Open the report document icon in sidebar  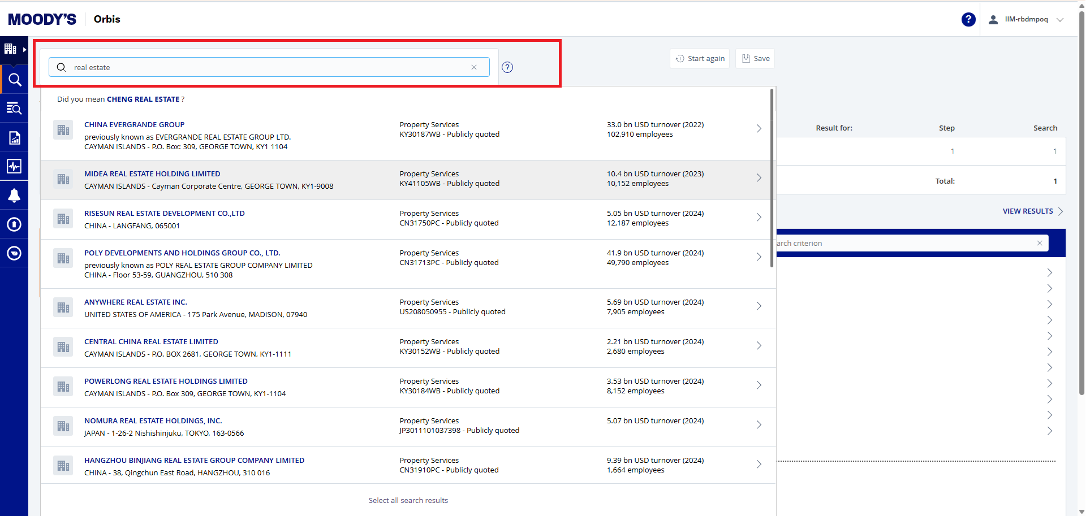pyautogui.click(x=14, y=138)
